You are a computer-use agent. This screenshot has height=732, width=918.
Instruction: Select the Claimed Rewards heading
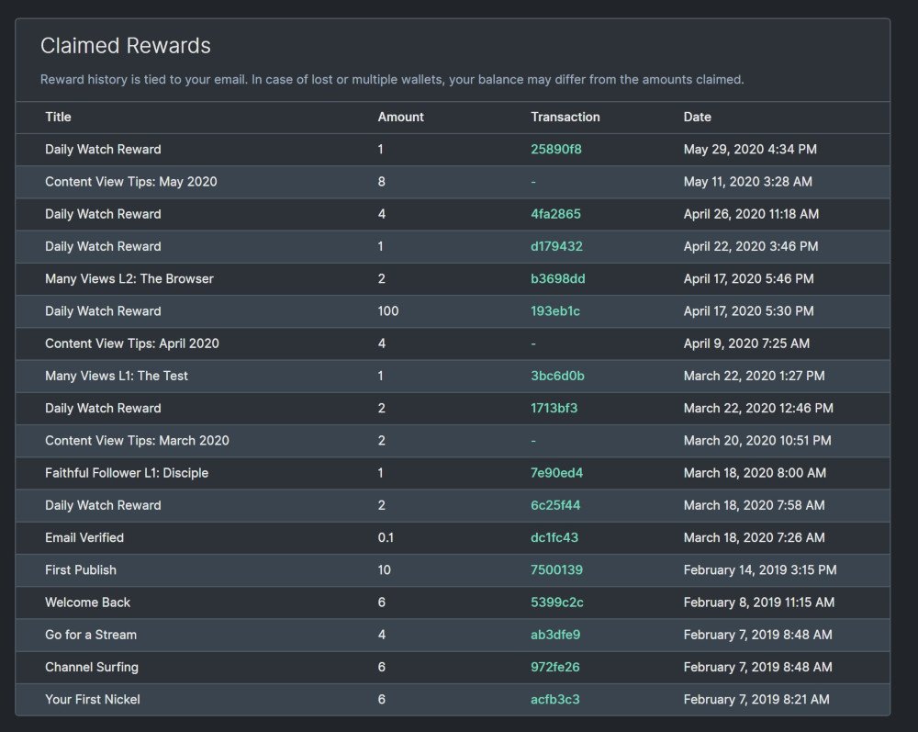[x=125, y=46]
